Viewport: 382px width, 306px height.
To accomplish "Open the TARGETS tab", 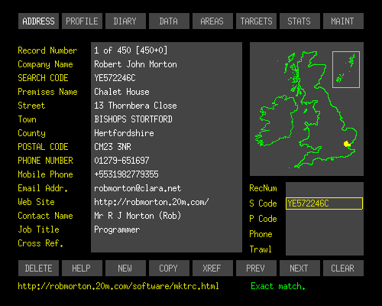I will (256, 21).
